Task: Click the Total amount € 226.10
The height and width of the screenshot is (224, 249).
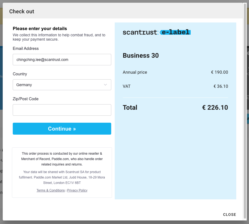Action: coord(215,108)
